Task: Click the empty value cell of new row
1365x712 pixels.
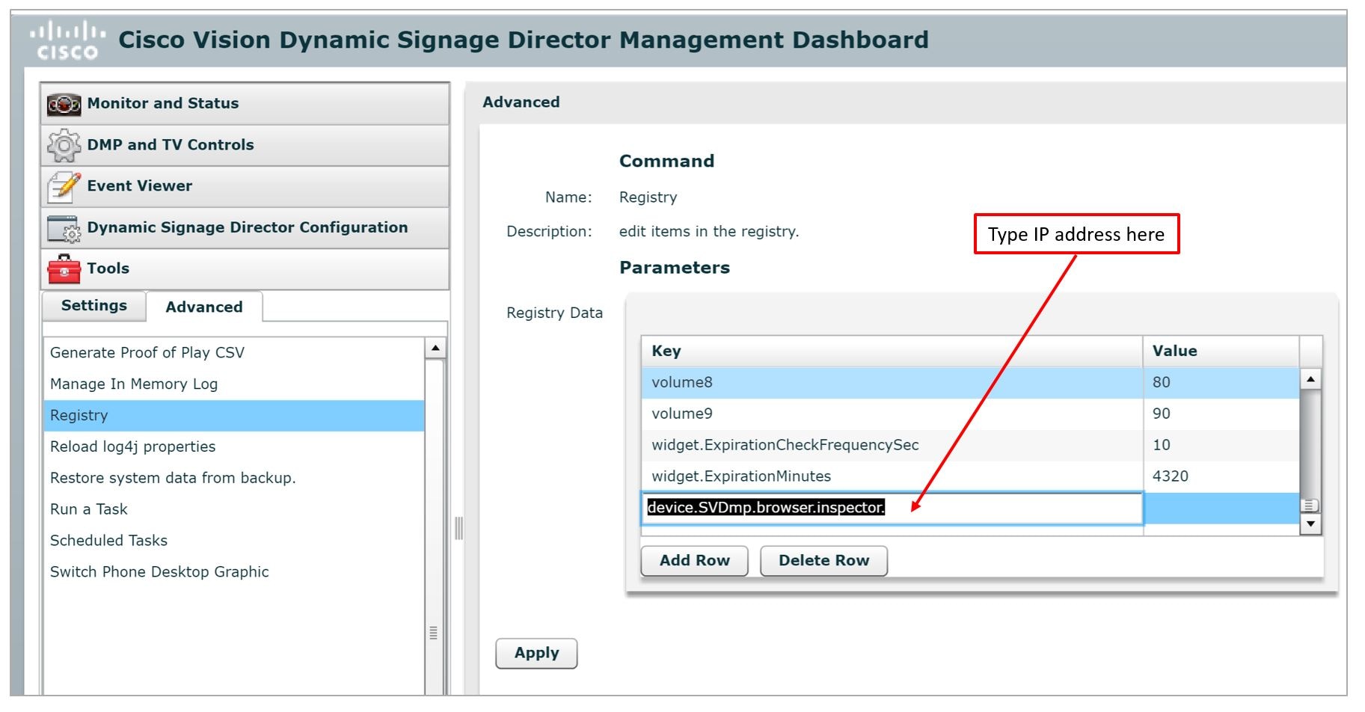Action: pyautogui.click(x=1221, y=509)
